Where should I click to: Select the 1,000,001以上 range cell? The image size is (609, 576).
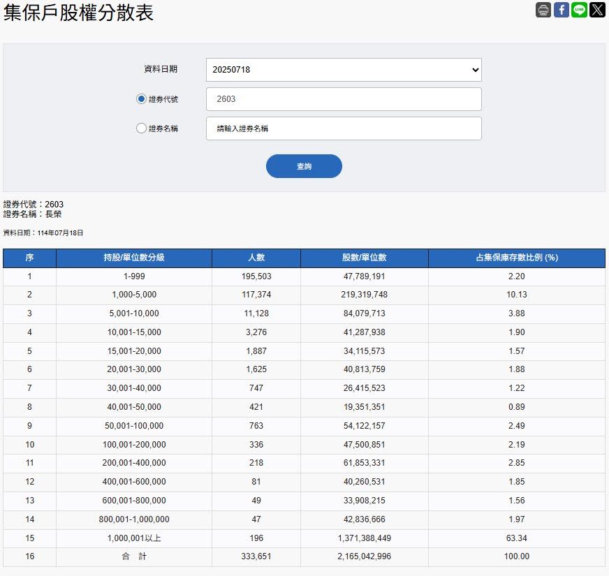coord(134,538)
